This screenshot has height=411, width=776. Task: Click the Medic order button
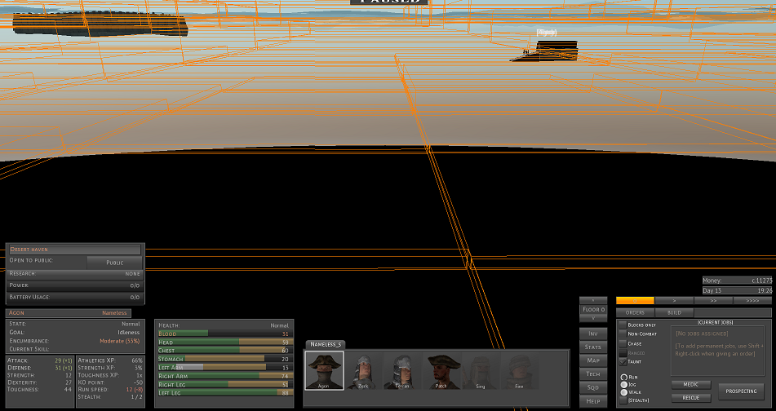pos(691,384)
